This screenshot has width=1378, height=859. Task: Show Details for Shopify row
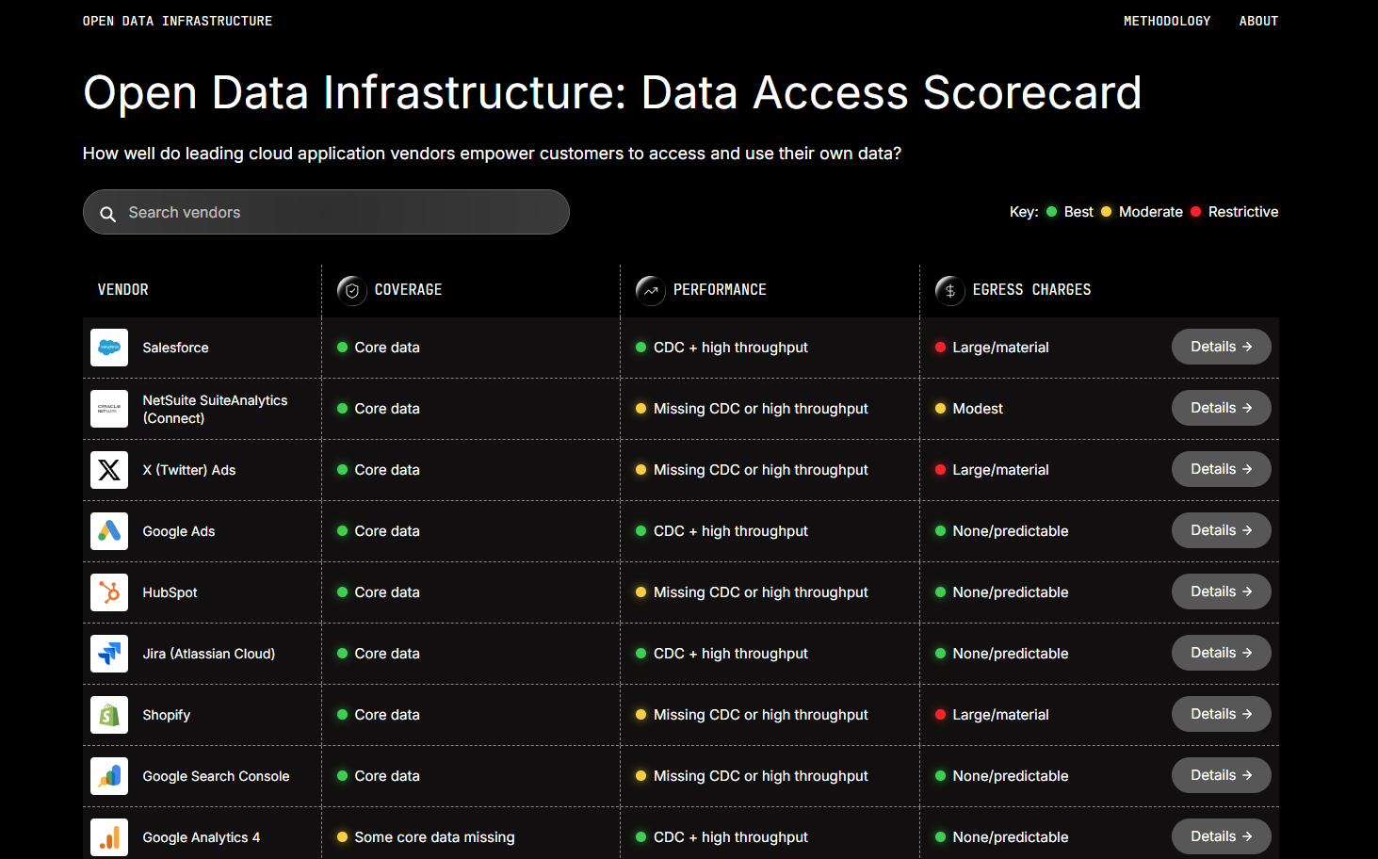(1221, 714)
